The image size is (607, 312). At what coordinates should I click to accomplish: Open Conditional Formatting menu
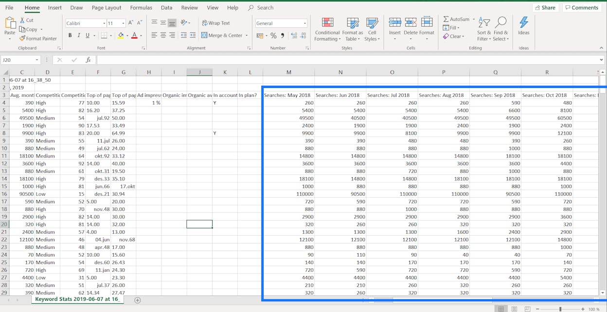point(327,29)
